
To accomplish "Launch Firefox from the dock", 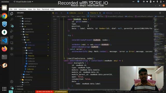I will coord(4,49).
